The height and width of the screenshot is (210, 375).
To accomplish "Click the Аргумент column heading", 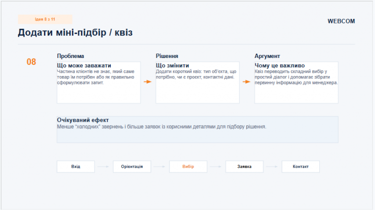I will [267, 56].
